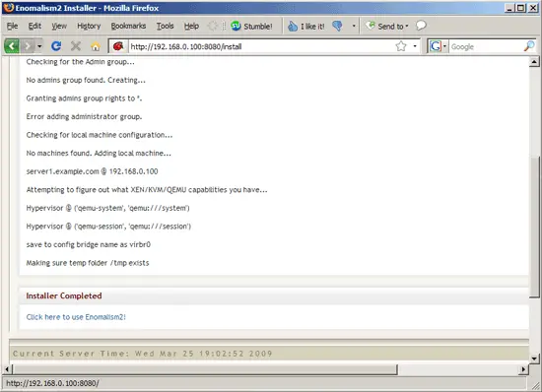Click the qemu-session Hypervisor line

(x=108, y=227)
